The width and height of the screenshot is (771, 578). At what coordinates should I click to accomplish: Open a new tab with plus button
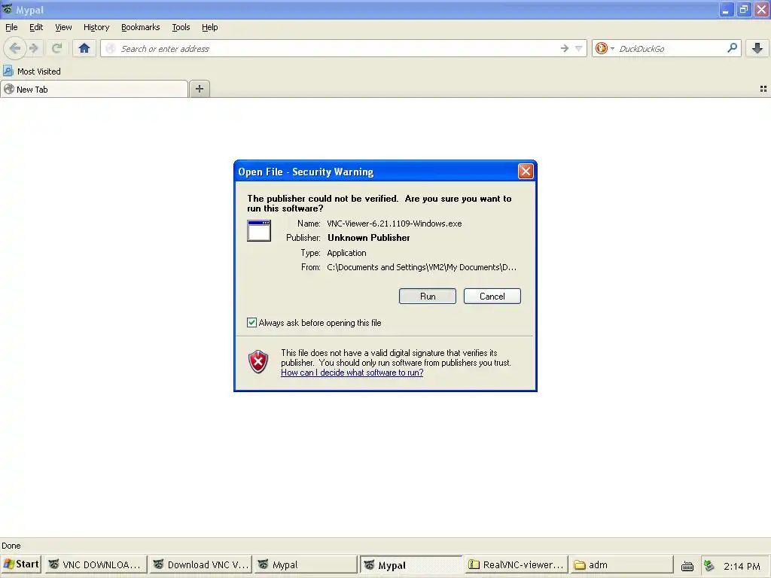pos(199,89)
